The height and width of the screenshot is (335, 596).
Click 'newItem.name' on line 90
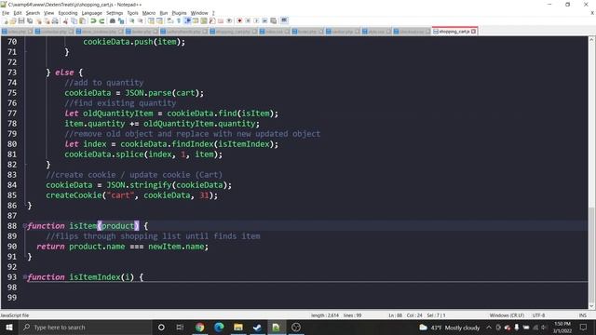(x=176, y=247)
